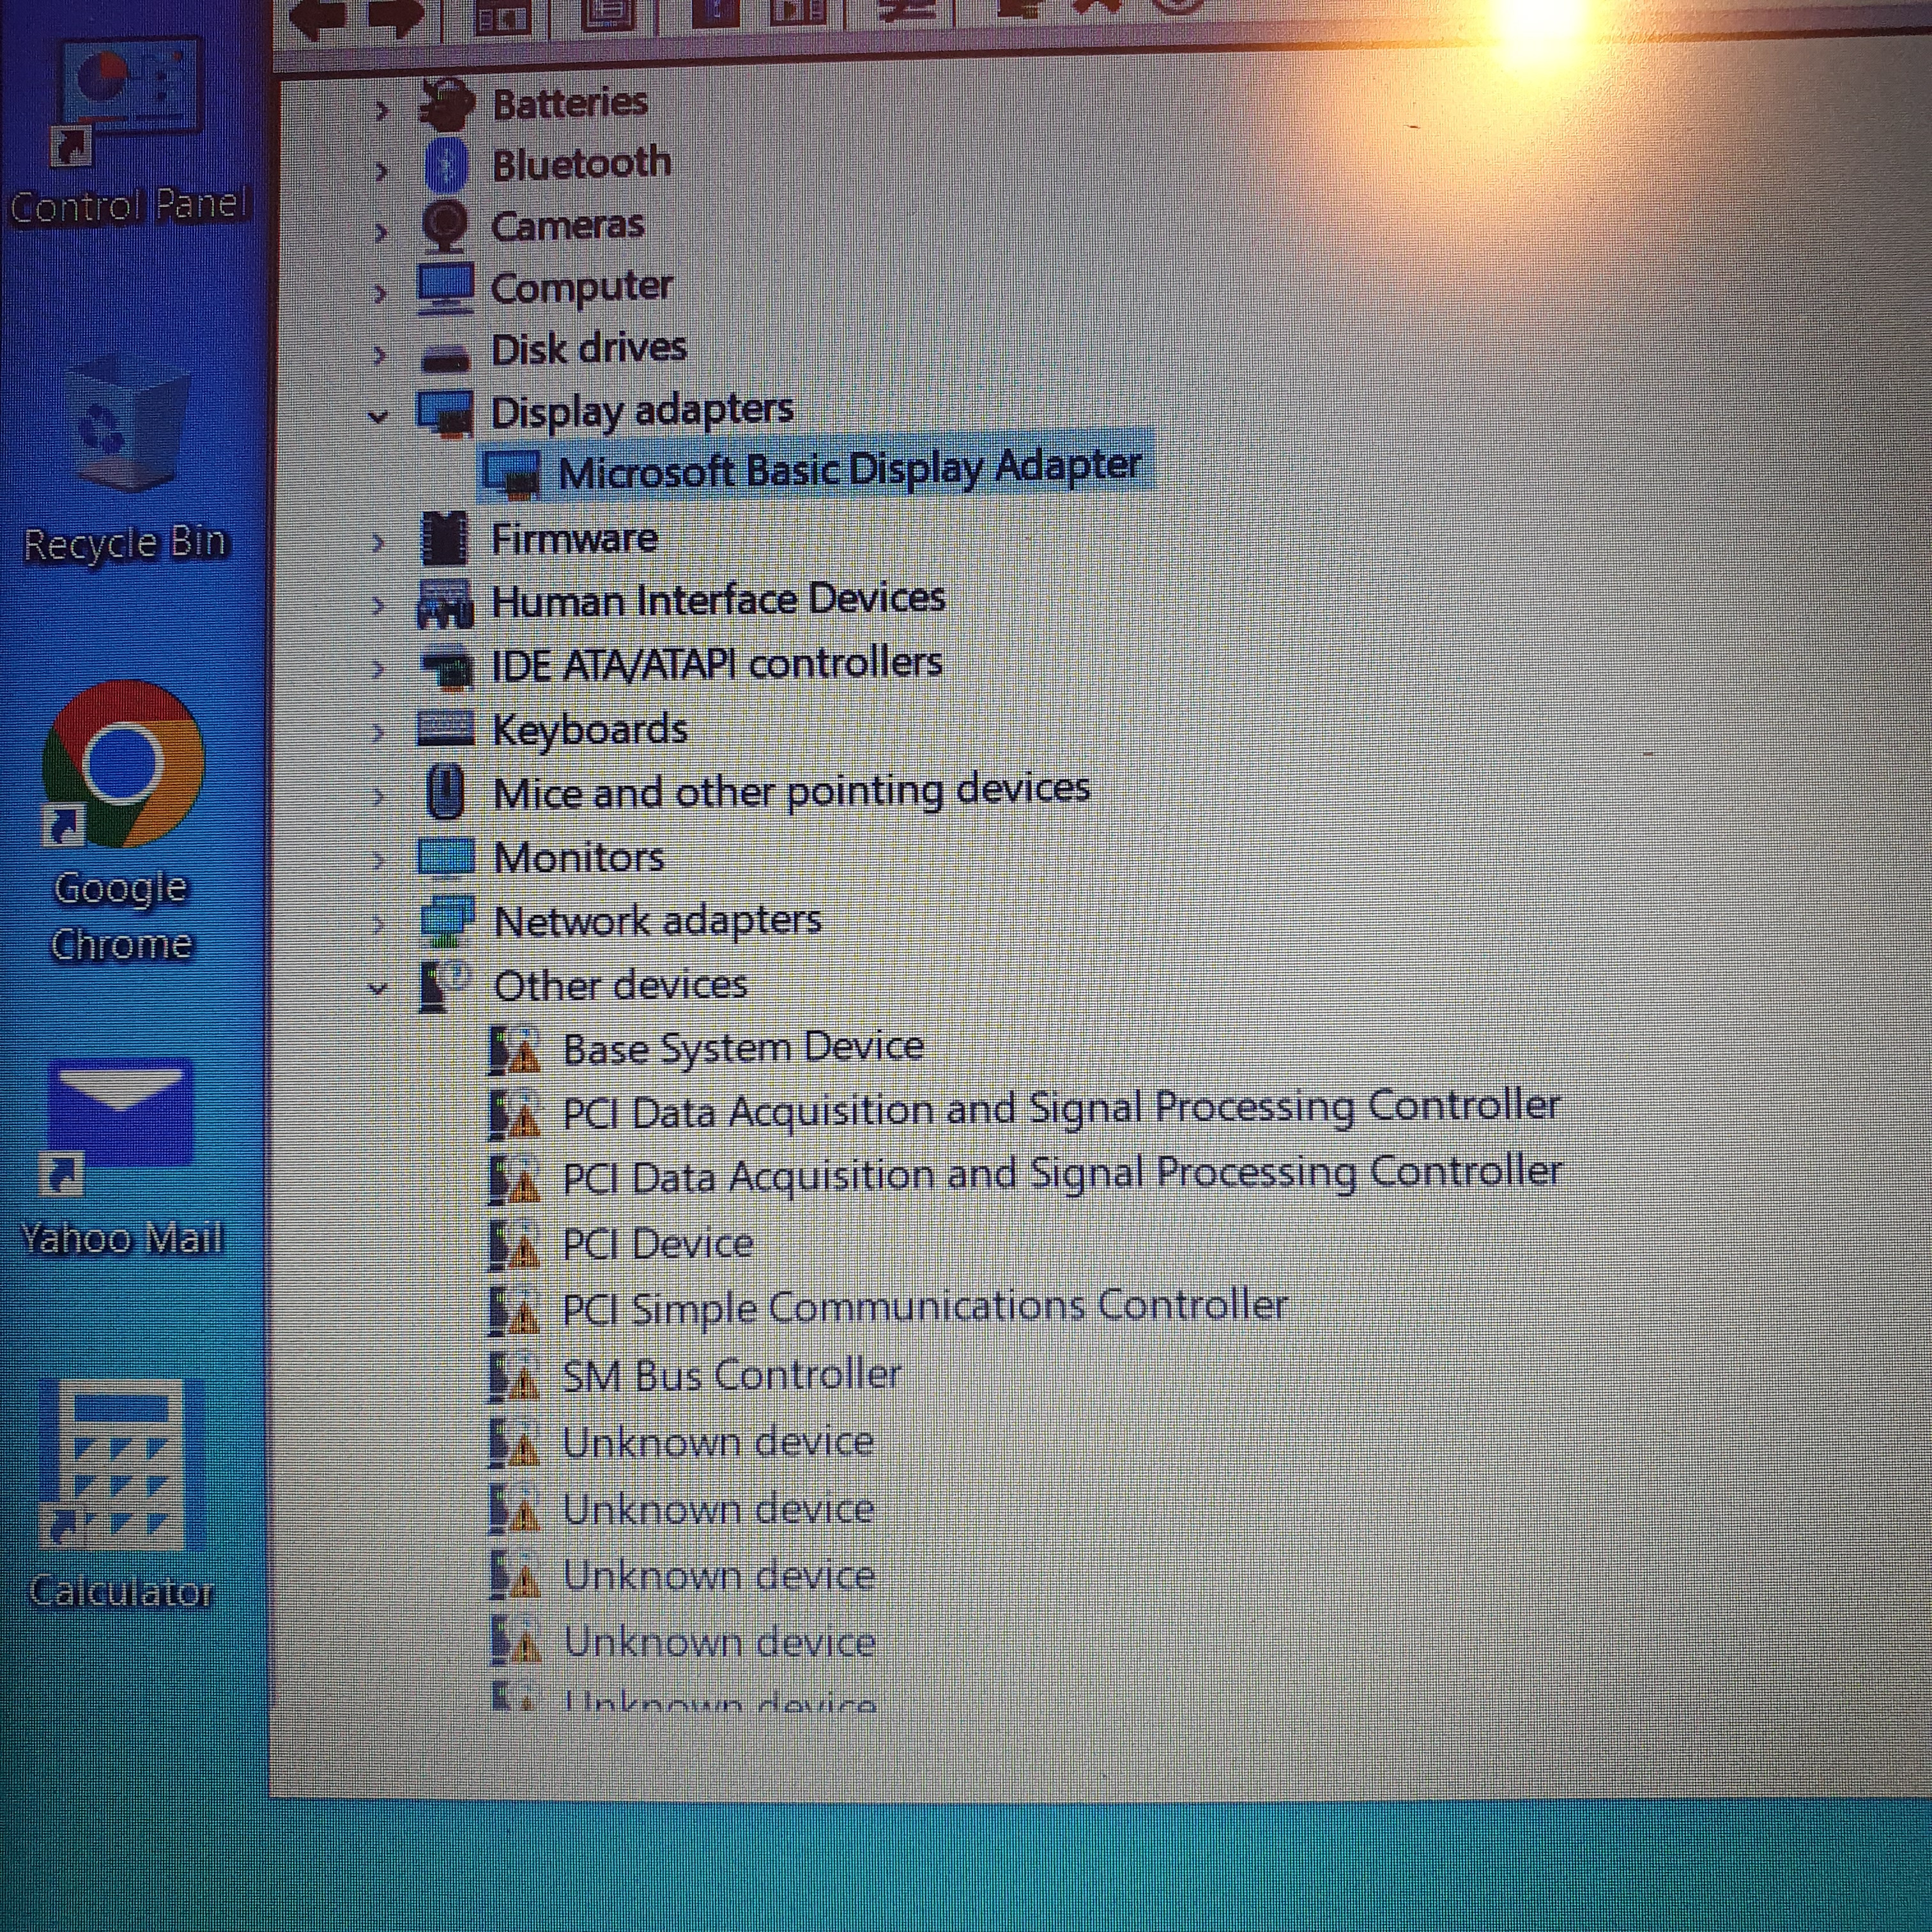Expand the Keyboards category
Screen dimensions: 1932x1932
378,733
